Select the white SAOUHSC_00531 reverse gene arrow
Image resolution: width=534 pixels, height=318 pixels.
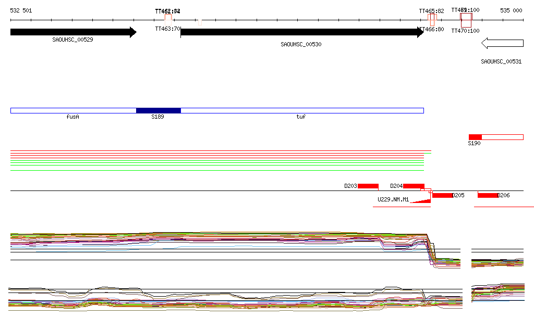pyautogui.click(x=502, y=43)
